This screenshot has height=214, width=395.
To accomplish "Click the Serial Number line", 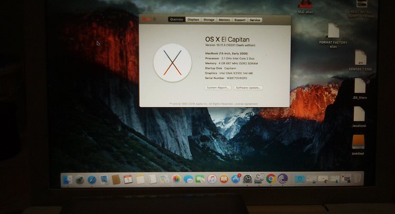I will pos(226,78).
